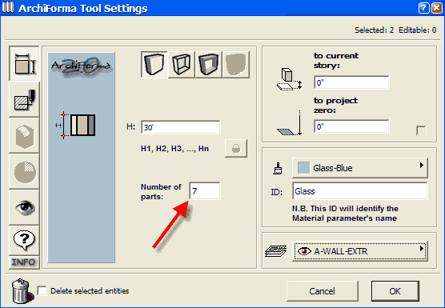This screenshot has height=308, width=445.
Task: Close the ArchiForma Tool Settings dialog
Action: click(436, 8)
